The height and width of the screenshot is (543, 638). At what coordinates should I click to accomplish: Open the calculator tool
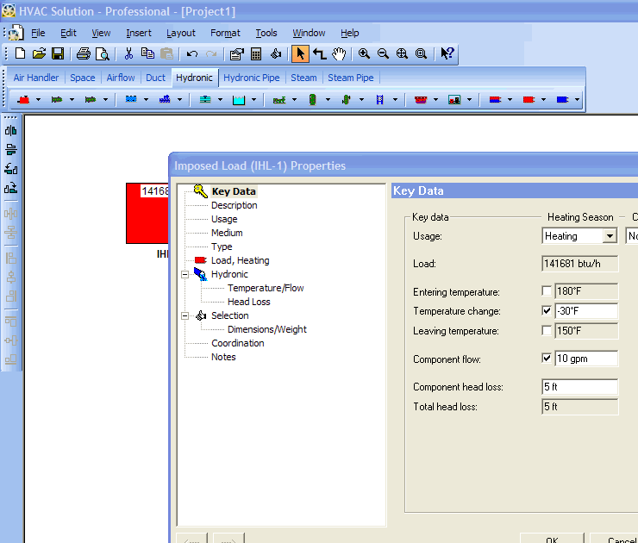click(x=256, y=53)
